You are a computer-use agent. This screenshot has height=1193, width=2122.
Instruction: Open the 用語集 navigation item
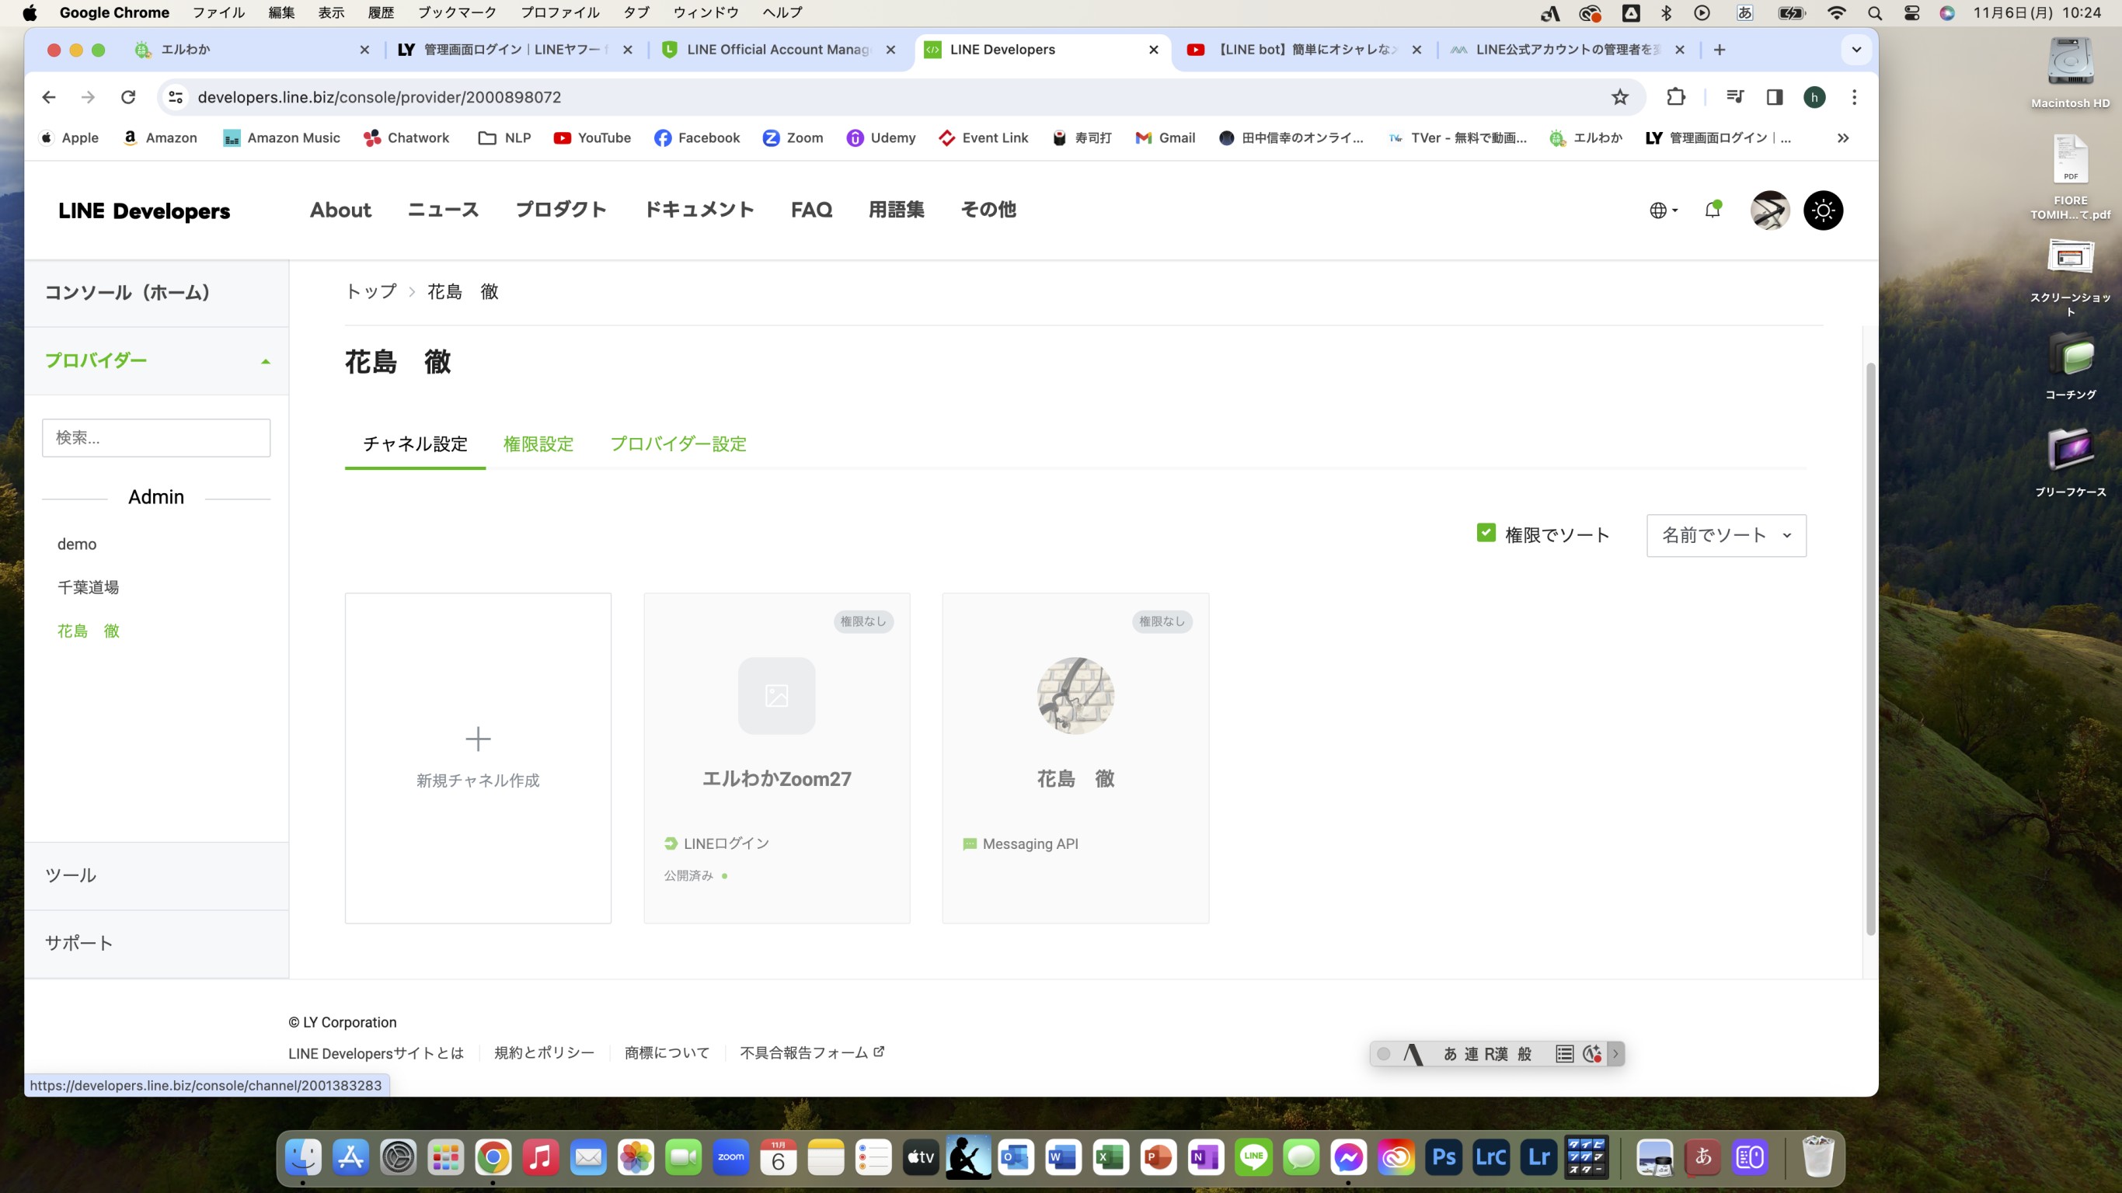[x=896, y=210]
